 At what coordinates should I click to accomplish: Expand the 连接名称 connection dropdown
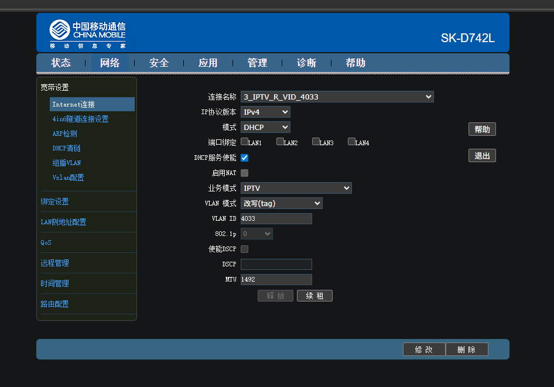337,97
